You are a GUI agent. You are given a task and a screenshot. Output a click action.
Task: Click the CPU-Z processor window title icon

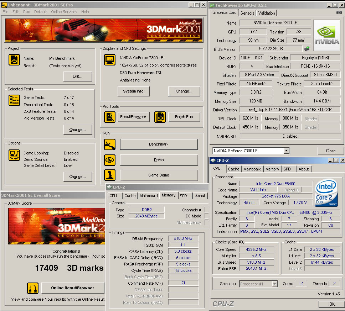point(213,160)
